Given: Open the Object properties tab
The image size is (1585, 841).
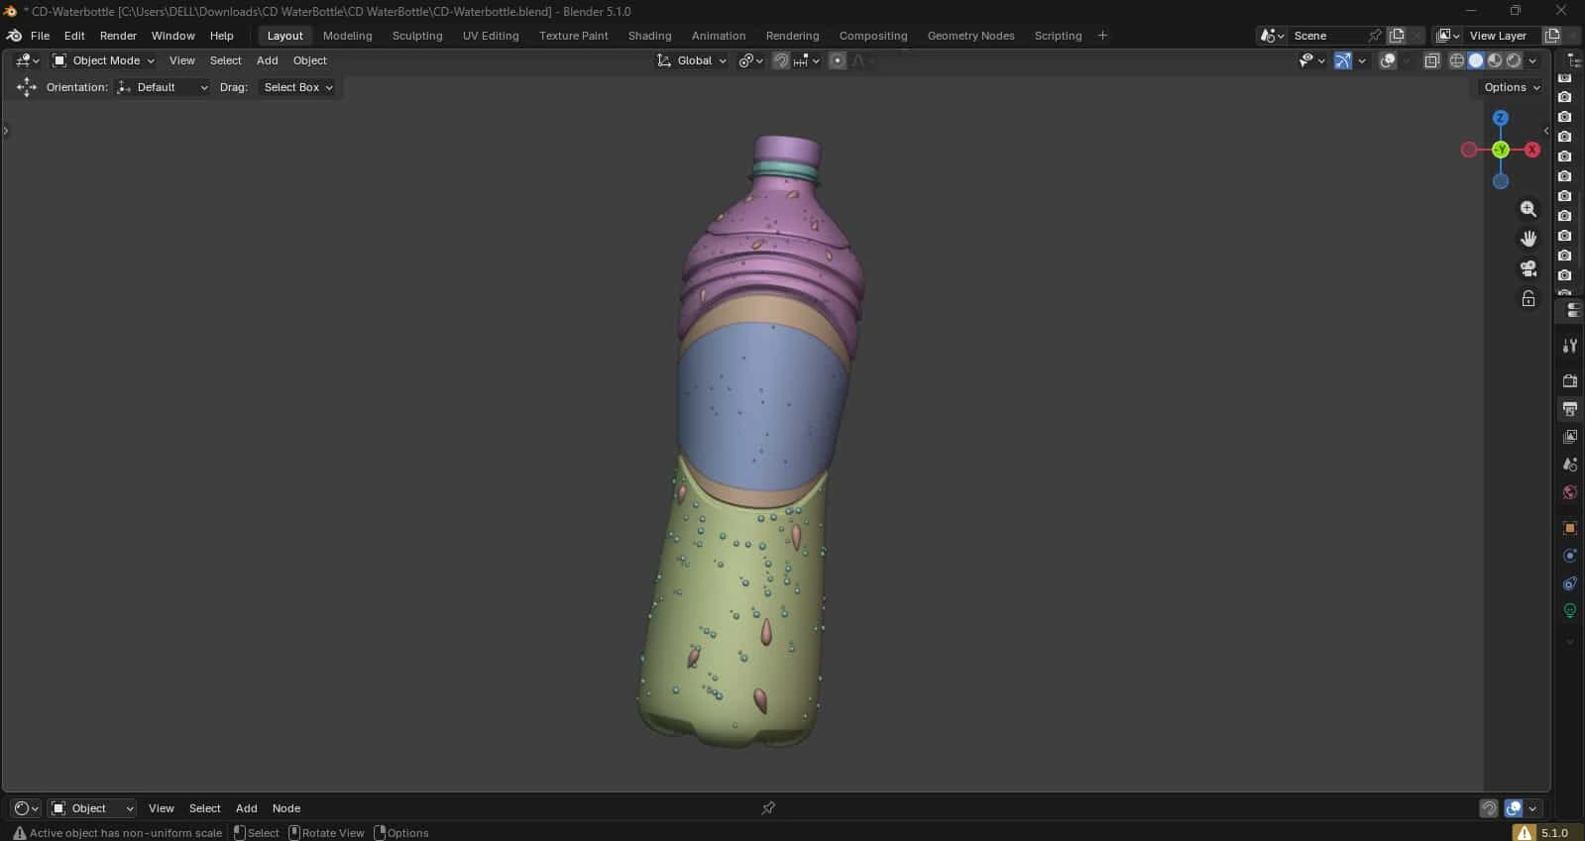Looking at the screenshot, I should 1569,528.
